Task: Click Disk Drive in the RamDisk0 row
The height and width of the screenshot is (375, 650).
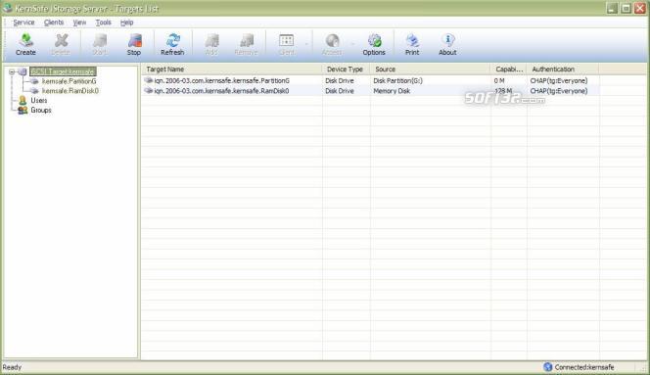Action: click(x=340, y=91)
